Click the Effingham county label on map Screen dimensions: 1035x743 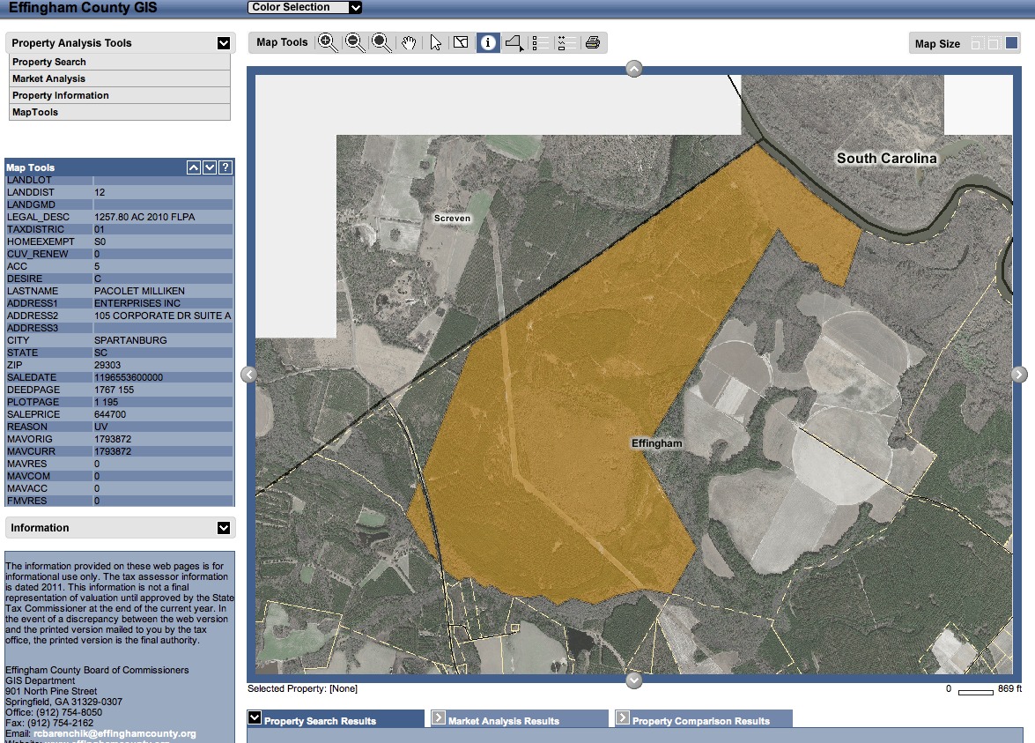[657, 443]
